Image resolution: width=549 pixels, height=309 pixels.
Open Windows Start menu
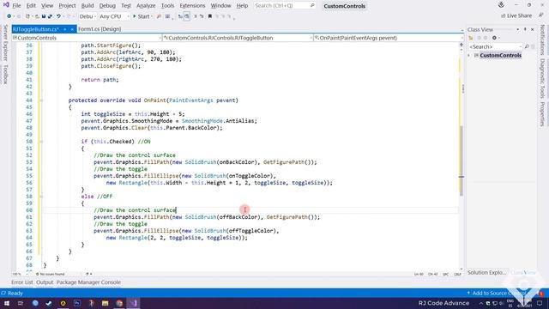[x=7, y=303]
